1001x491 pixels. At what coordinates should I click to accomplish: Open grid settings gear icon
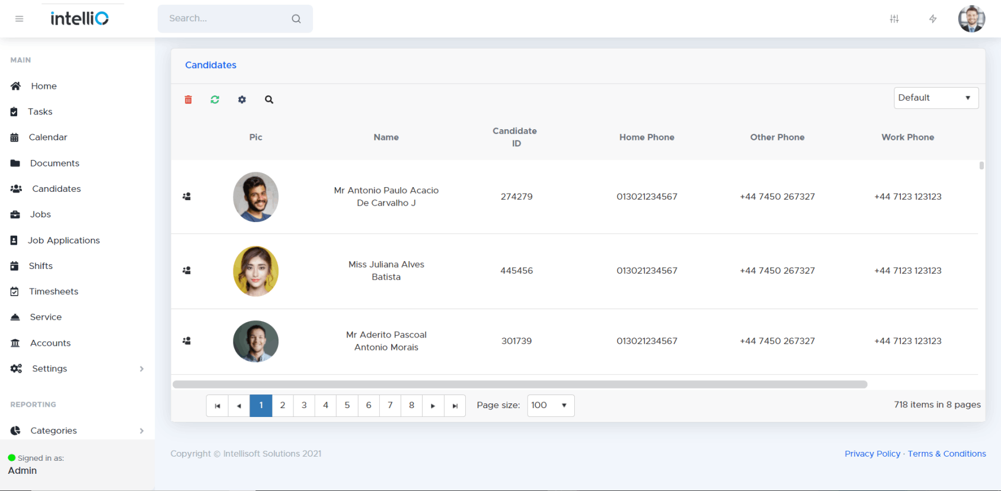(x=242, y=100)
